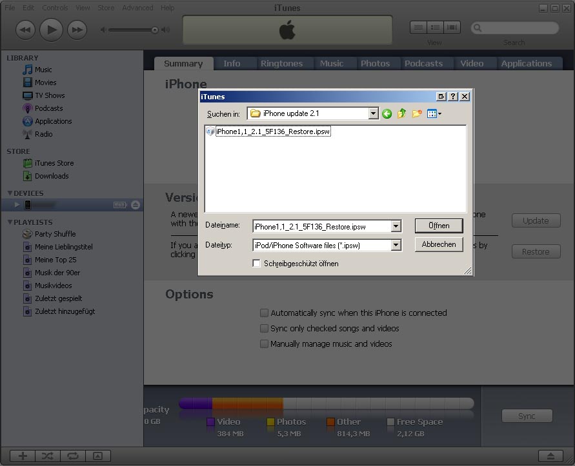Click the green Back arrow in file dialog
This screenshot has height=466, width=575.
387,113
